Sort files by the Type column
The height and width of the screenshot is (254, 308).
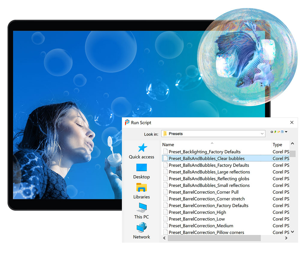(281, 145)
